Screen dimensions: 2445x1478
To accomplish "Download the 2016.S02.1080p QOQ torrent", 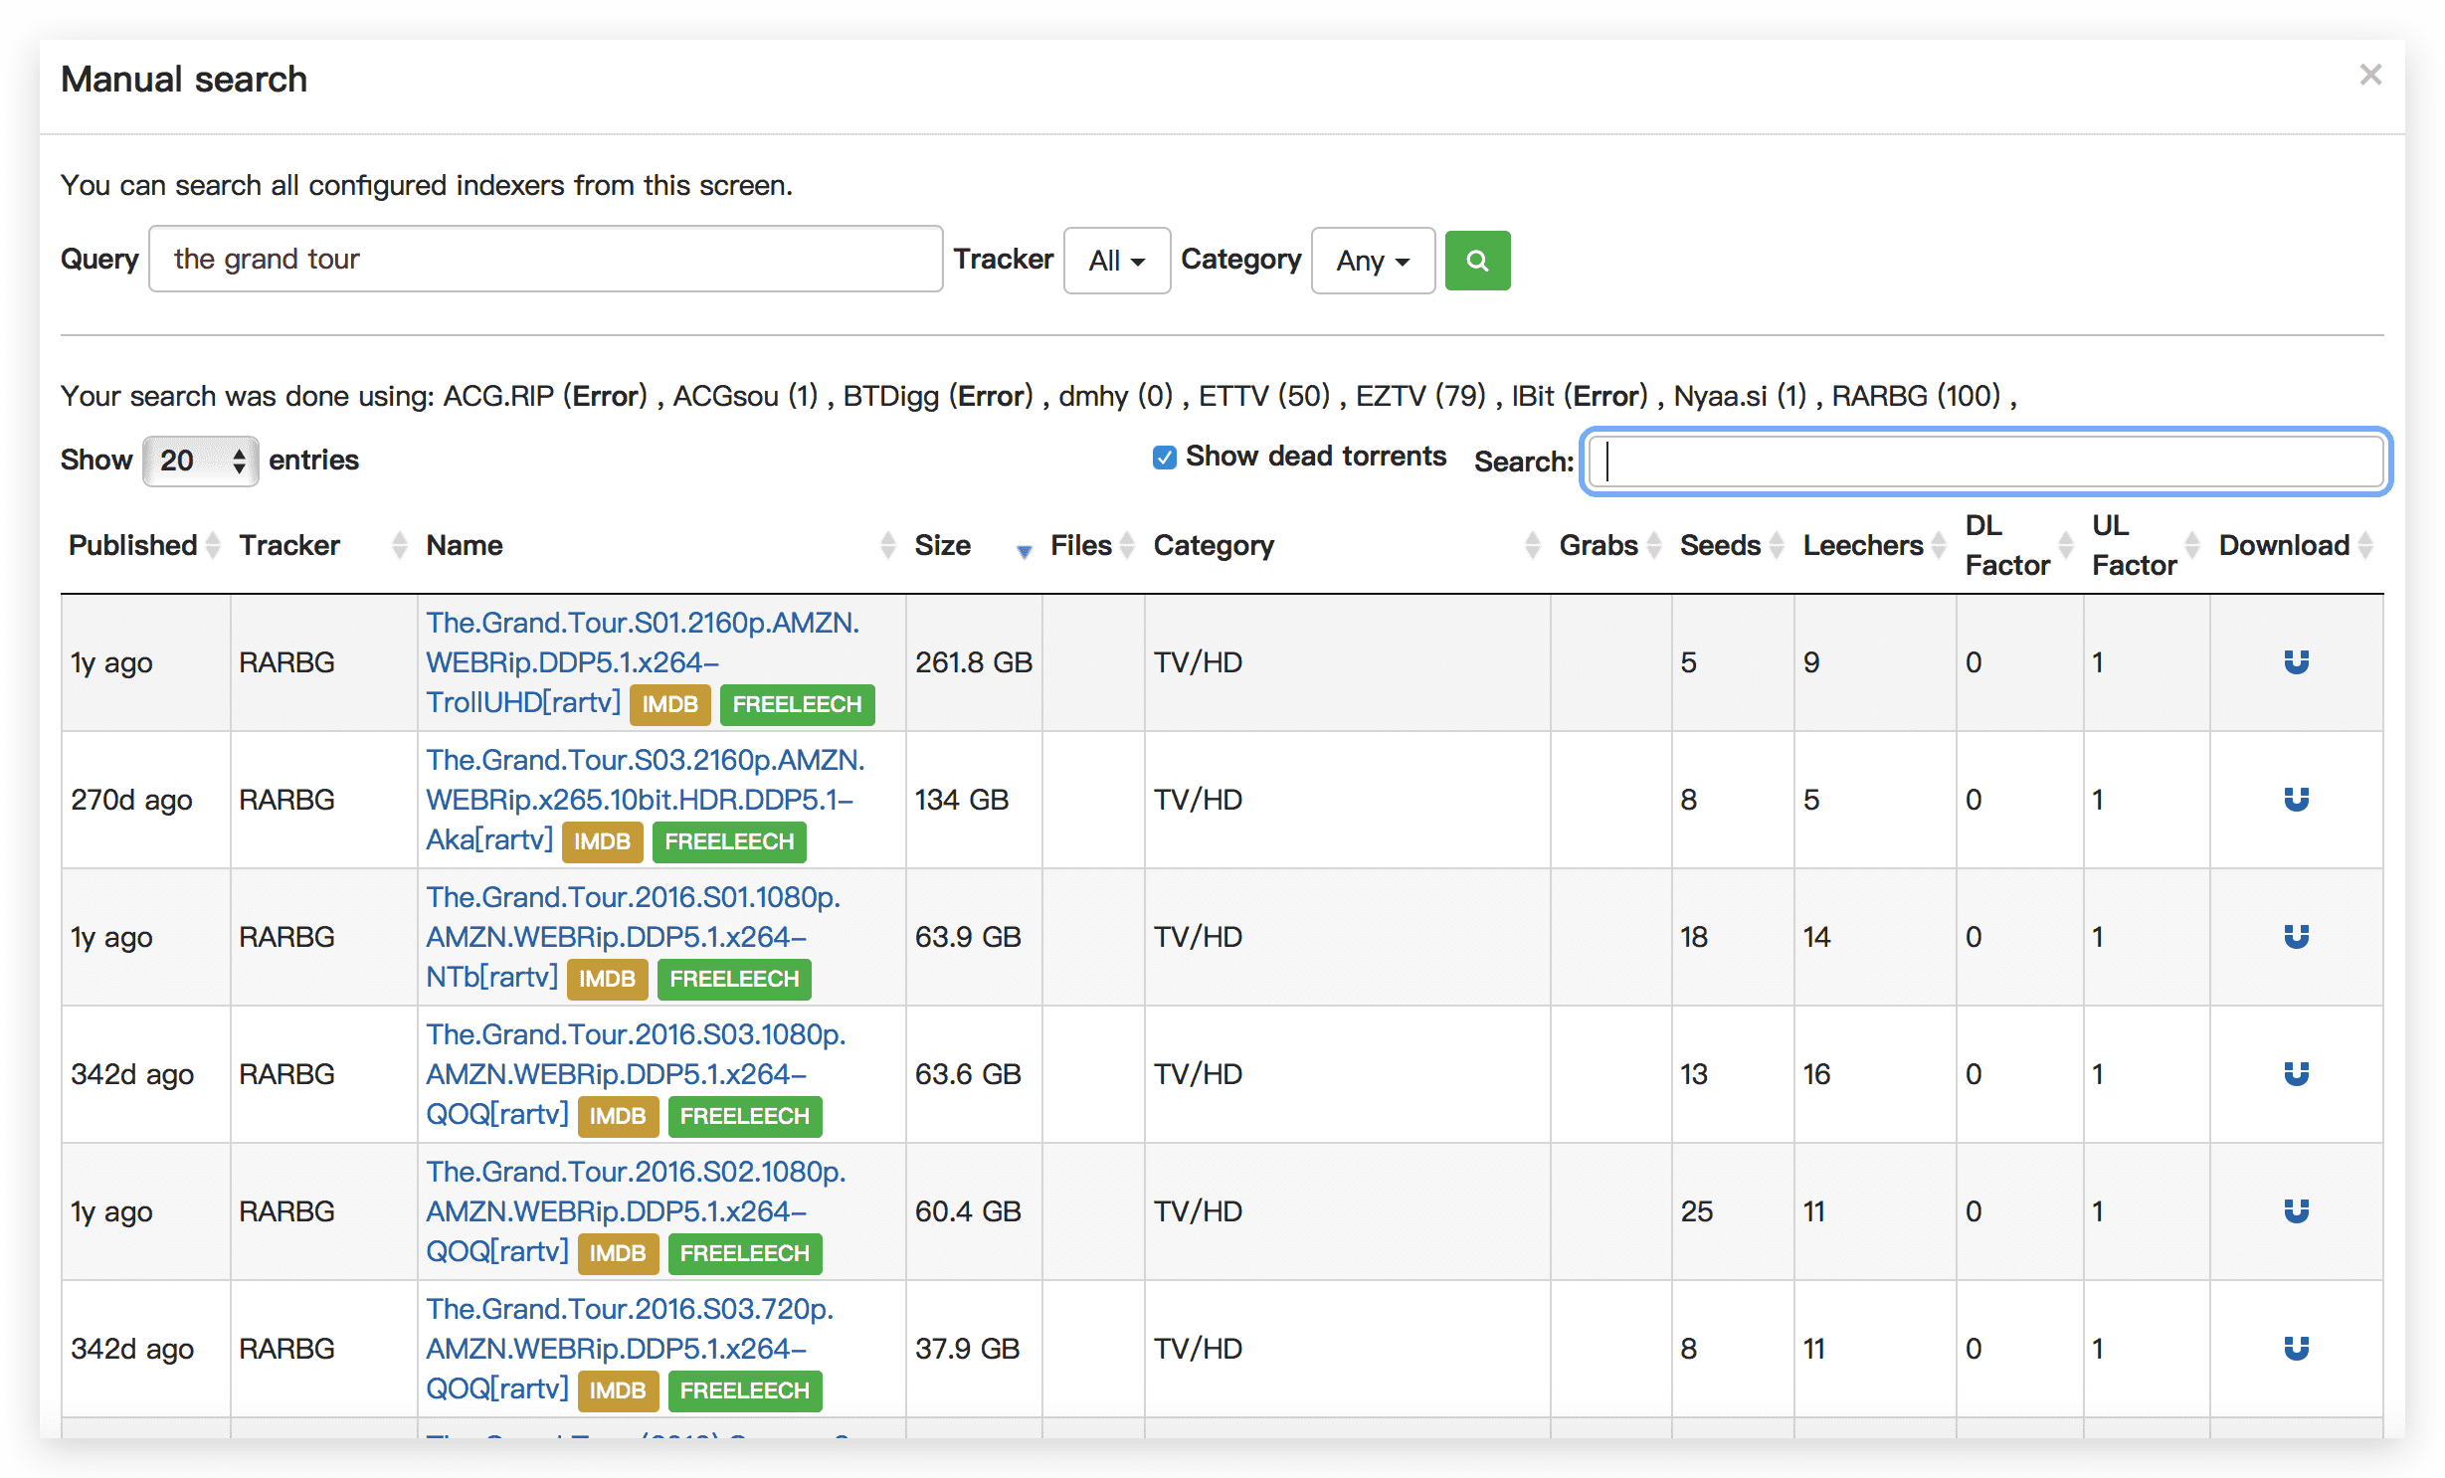I will [2296, 1211].
